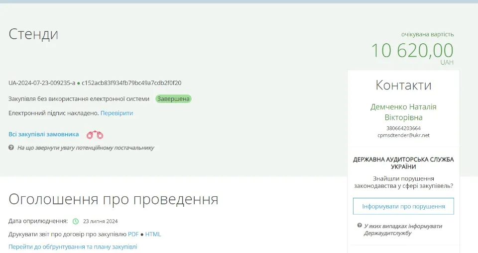Image resolution: width=478 pixels, height=253 pixels.
Task: Click the Оголошення про проведення heading
Action: point(114,199)
